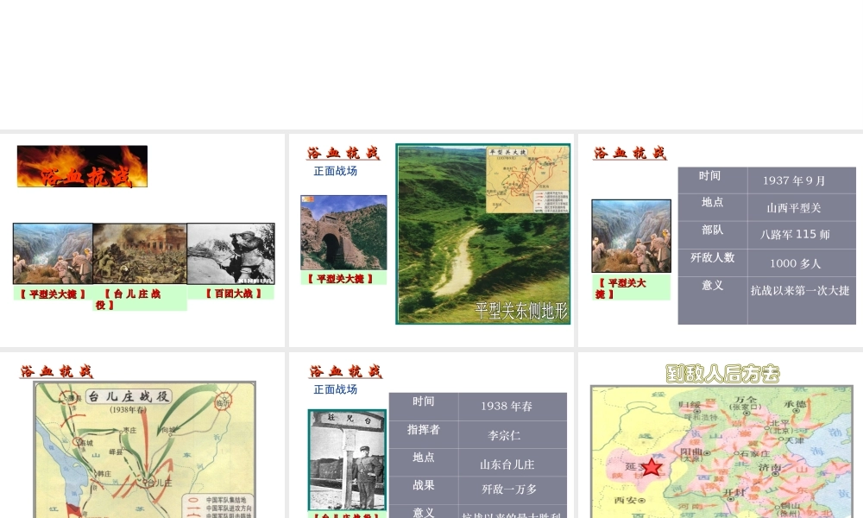The height and width of the screenshot is (518, 863).
Task: Click the 歼敌人数 header cell
Action: pyautogui.click(x=713, y=262)
